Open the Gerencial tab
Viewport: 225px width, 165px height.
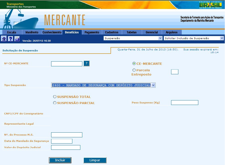point(152,32)
